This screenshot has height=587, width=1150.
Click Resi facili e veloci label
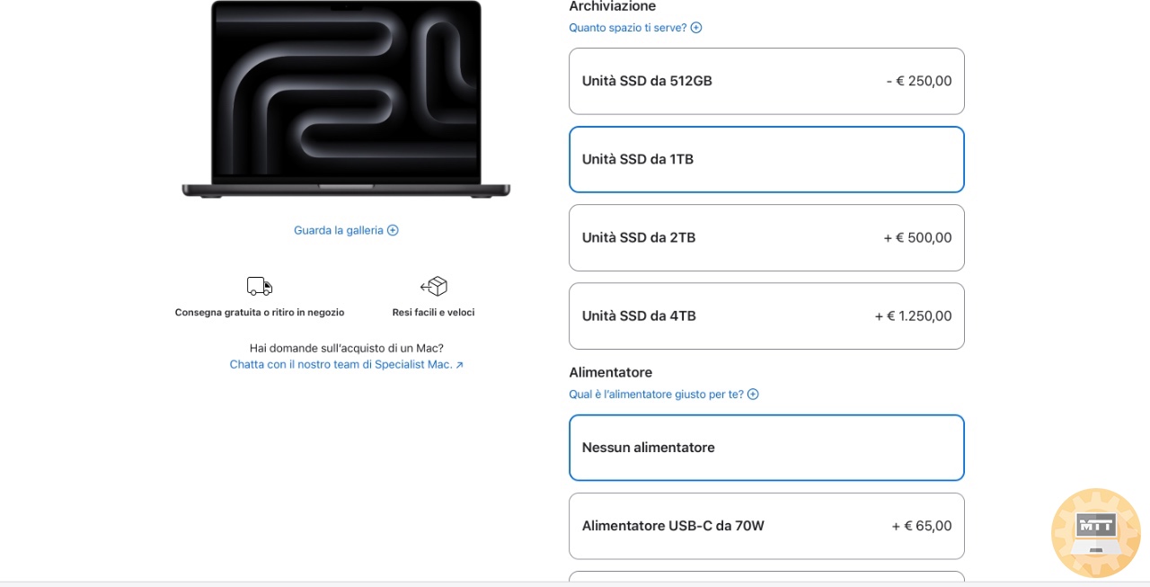[x=433, y=313]
